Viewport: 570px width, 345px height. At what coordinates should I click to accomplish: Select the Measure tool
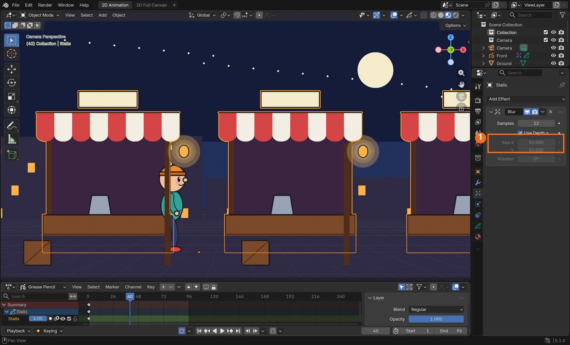coord(11,139)
